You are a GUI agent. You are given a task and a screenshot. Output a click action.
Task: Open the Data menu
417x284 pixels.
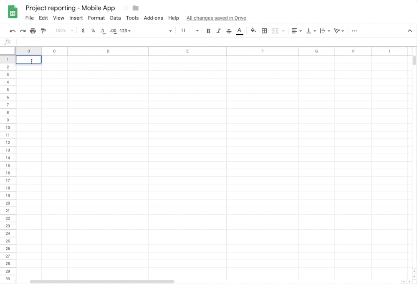[115, 18]
